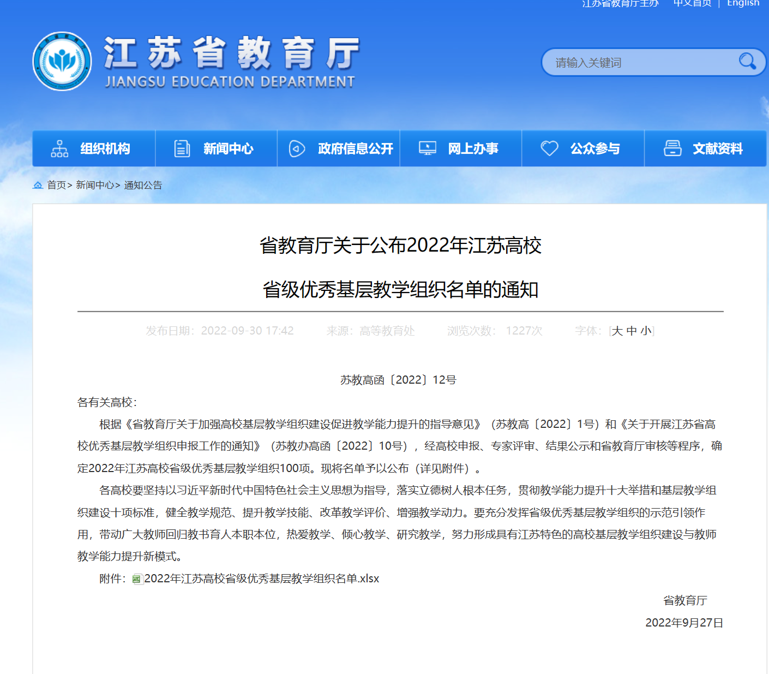
Task: Click the home icon in breadcrumb
Action: pos(38,185)
